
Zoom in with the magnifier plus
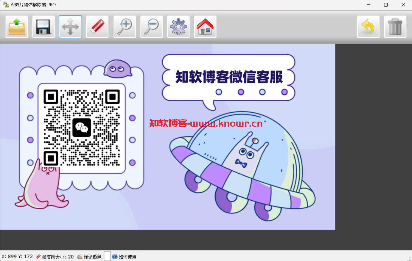coord(125,27)
